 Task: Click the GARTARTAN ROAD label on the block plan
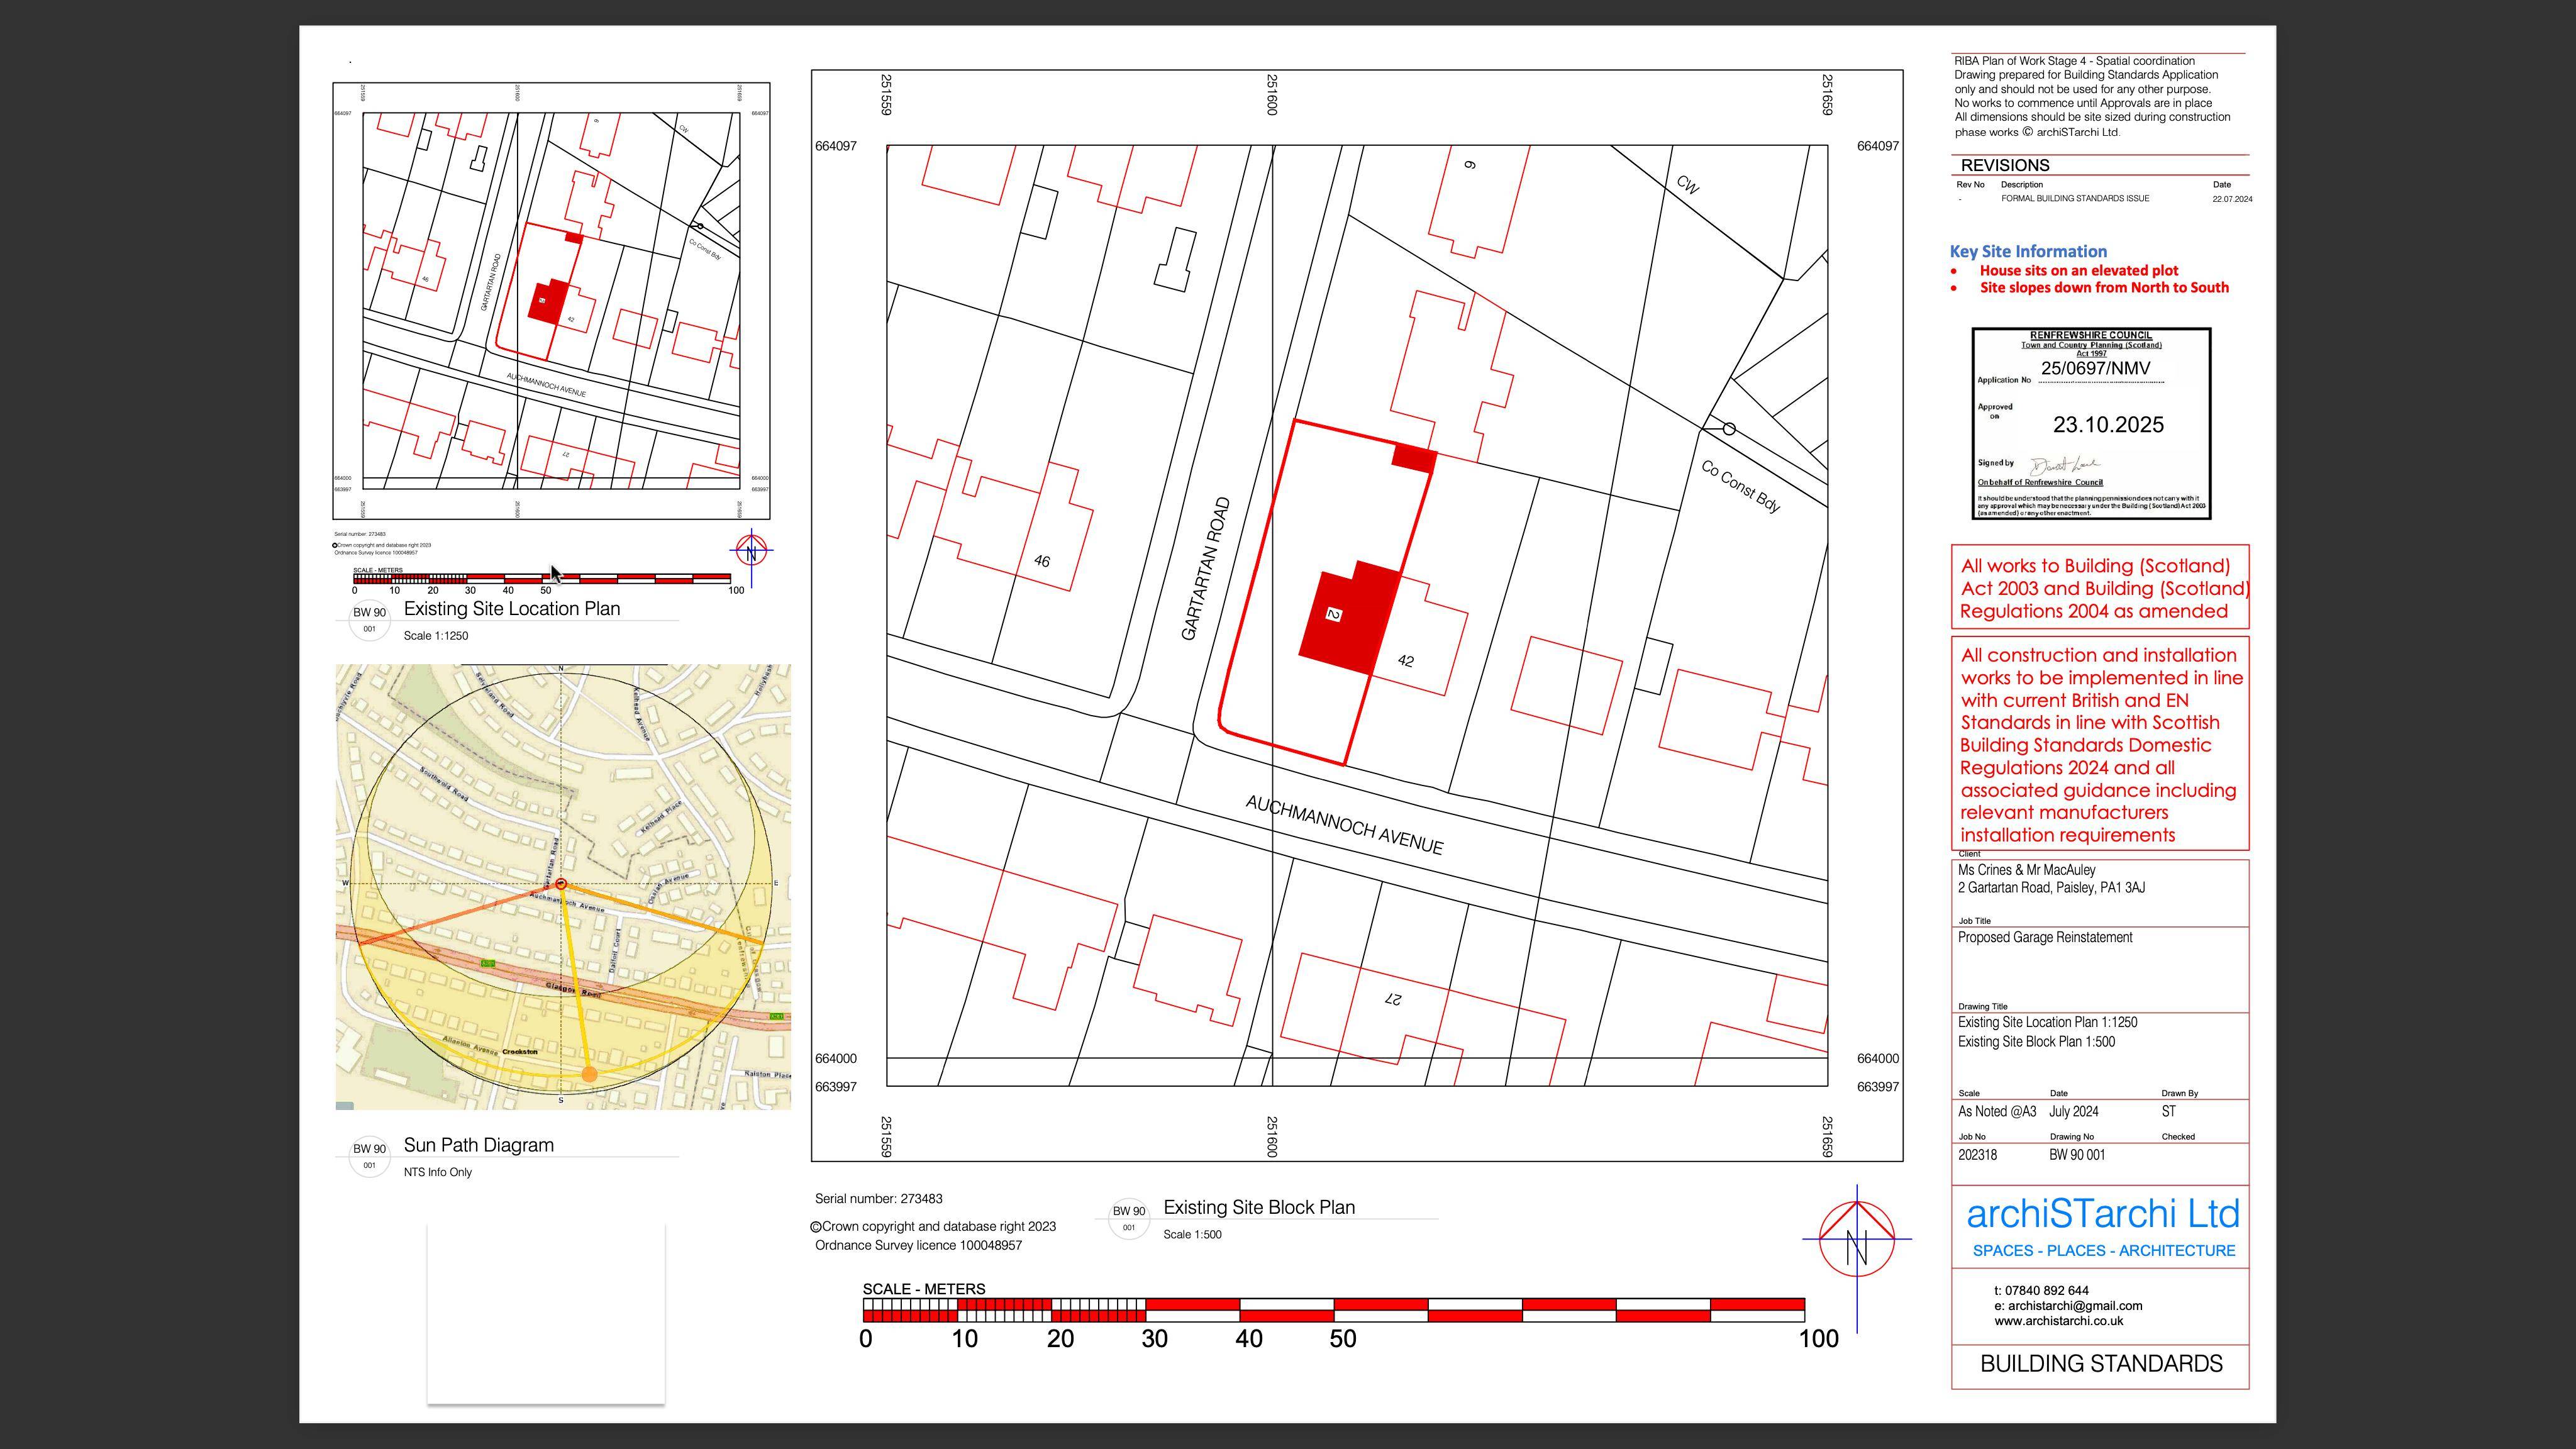tap(1205, 569)
